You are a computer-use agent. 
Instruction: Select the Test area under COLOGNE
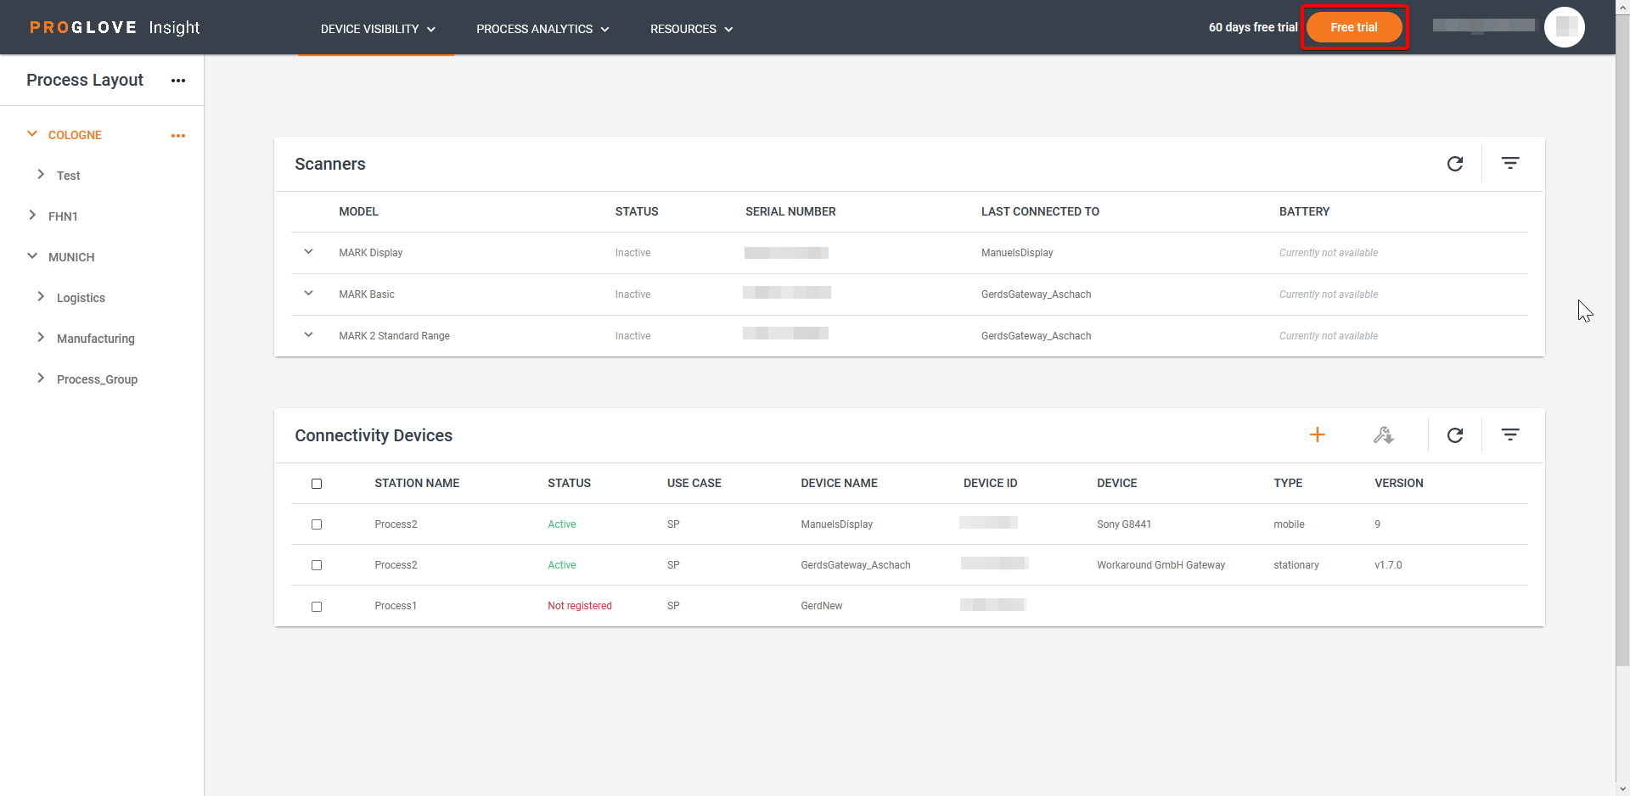click(69, 176)
